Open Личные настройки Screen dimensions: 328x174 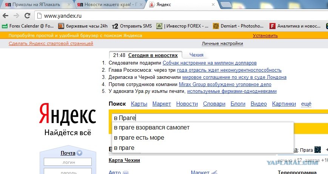coord(222,43)
